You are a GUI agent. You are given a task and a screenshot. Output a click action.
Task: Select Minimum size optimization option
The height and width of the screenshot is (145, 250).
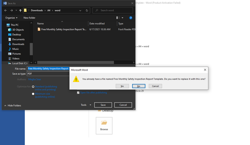33,94
